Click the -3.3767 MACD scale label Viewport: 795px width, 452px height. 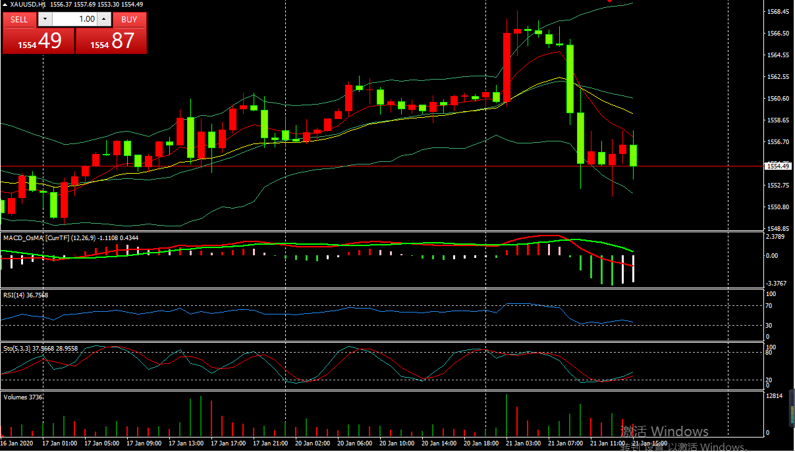pos(777,284)
